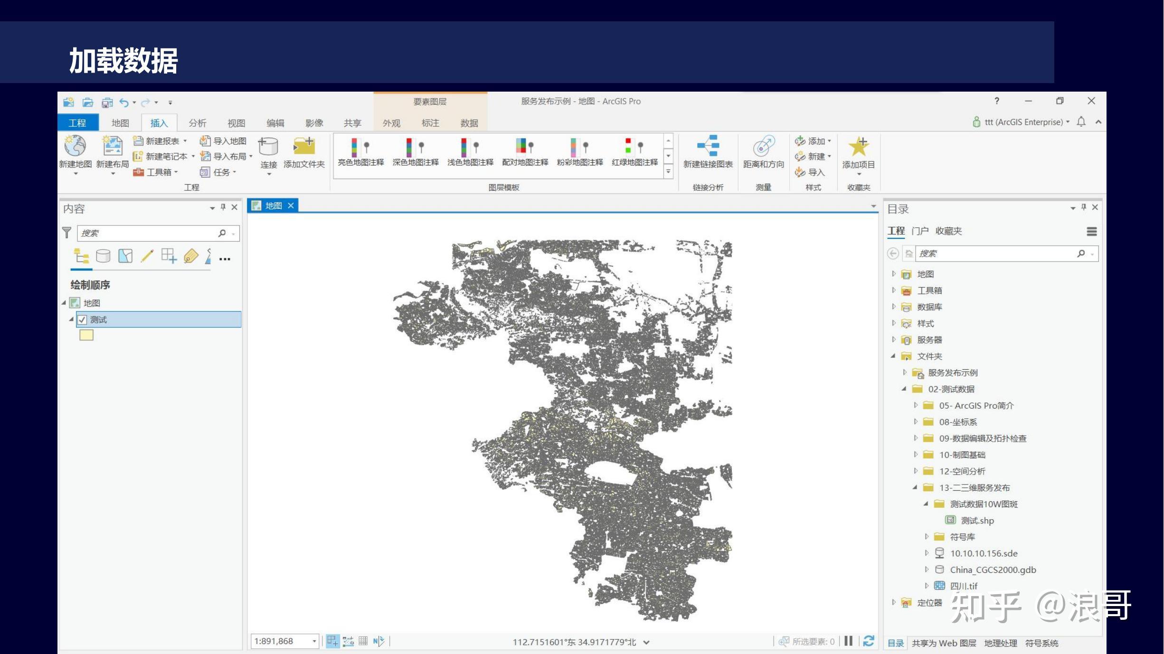Click 共享为 Web 图层 at the bottom
This screenshot has width=1164, height=654.
(944, 643)
